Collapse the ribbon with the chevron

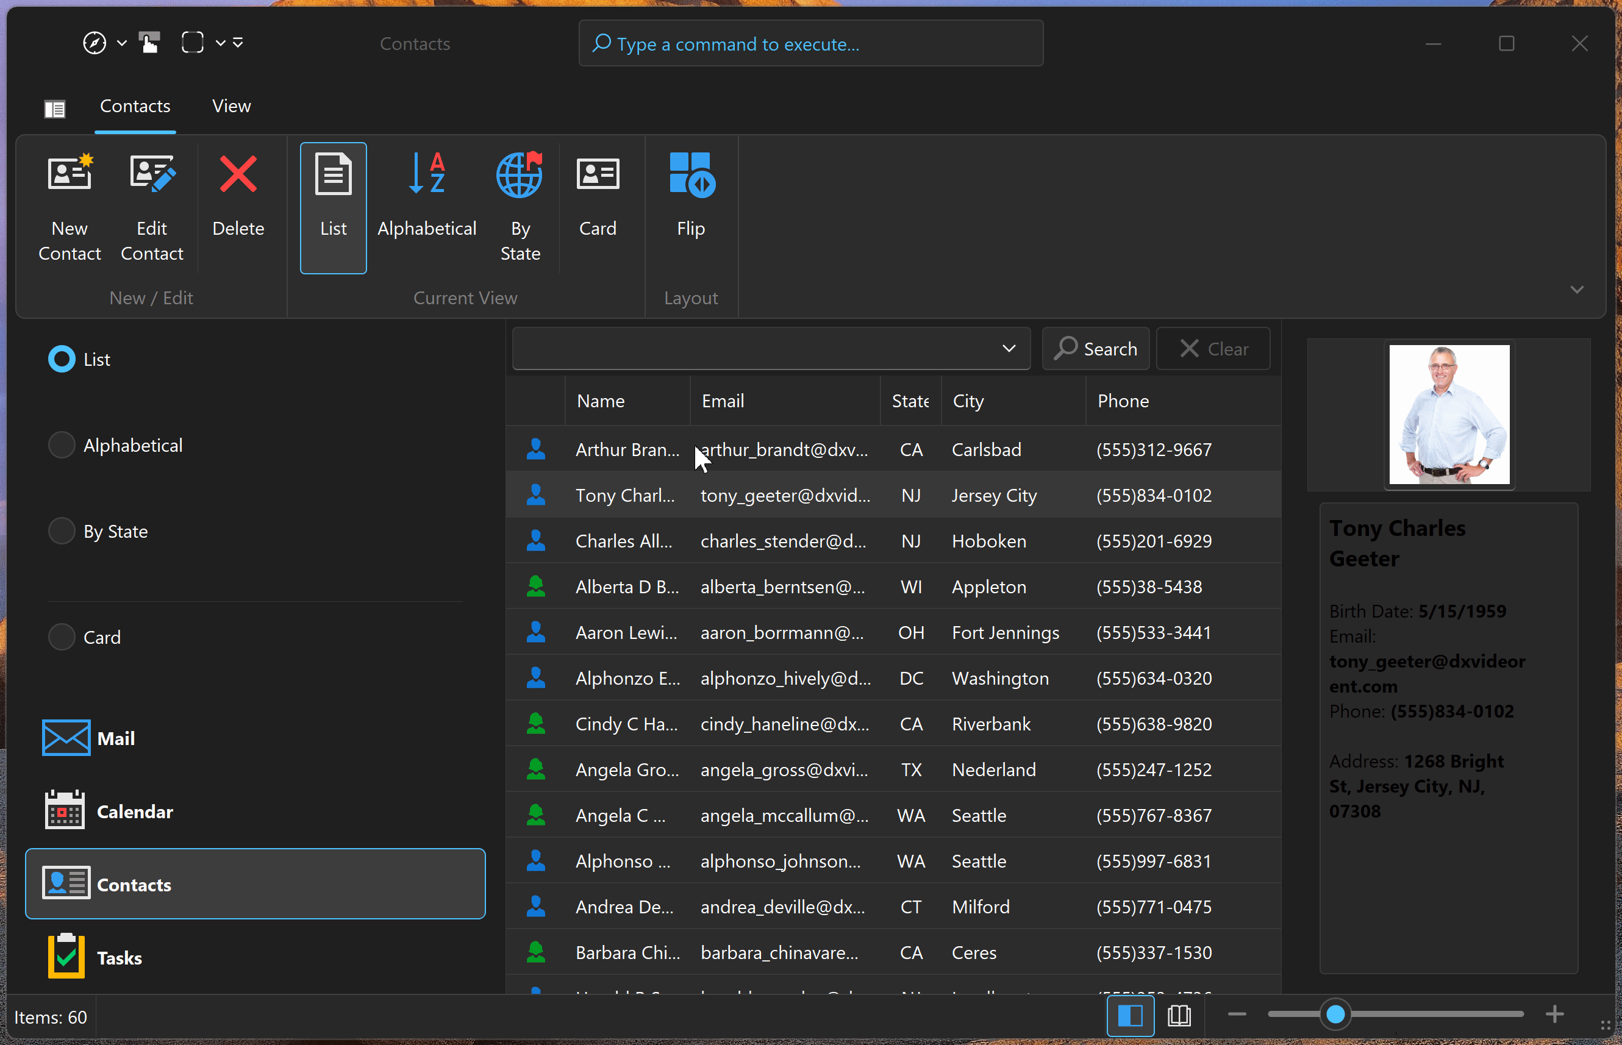pyautogui.click(x=1576, y=289)
